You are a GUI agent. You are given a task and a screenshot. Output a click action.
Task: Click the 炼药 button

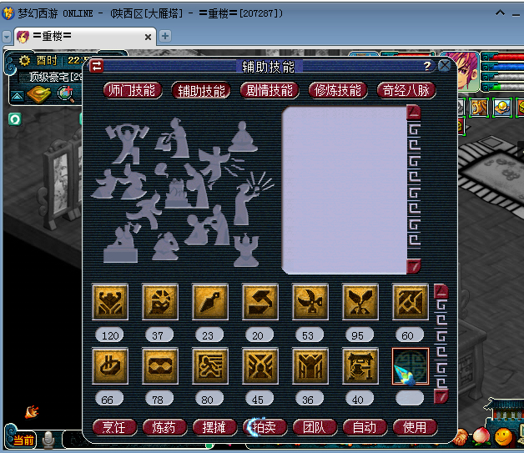(x=164, y=427)
